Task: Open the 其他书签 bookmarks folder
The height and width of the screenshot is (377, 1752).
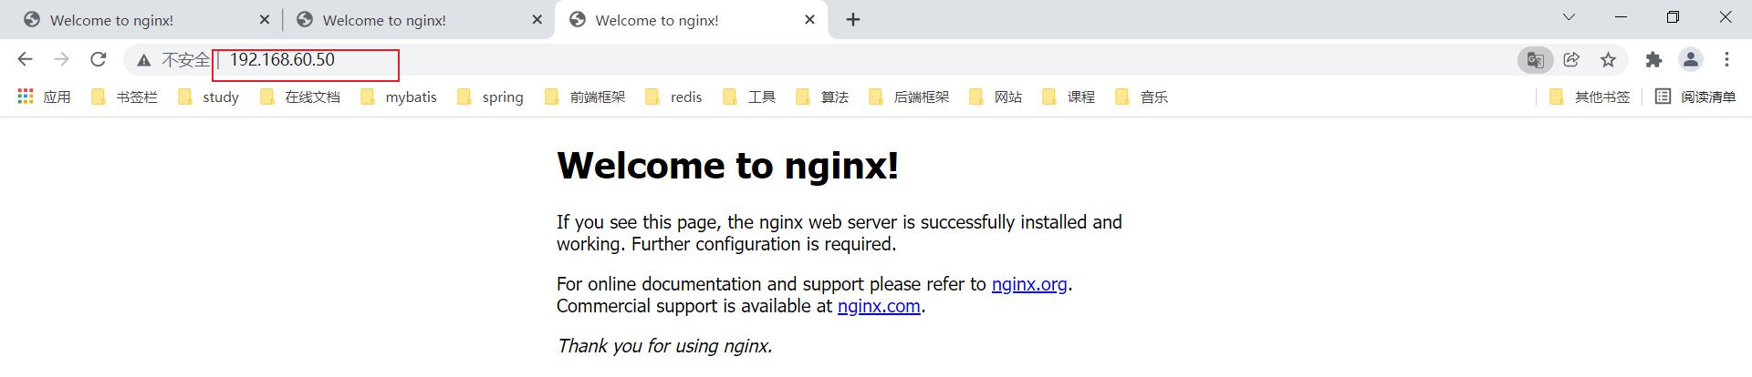Action: click(1590, 97)
